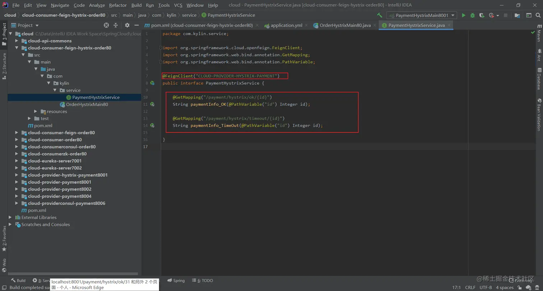Open the VCS menu
This screenshot has width=543, height=291.
point(178,5)
